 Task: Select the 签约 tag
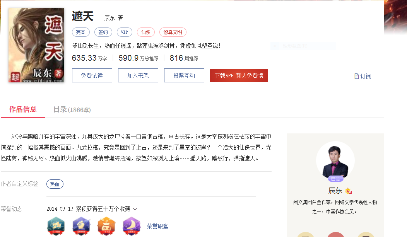(103, 32)
